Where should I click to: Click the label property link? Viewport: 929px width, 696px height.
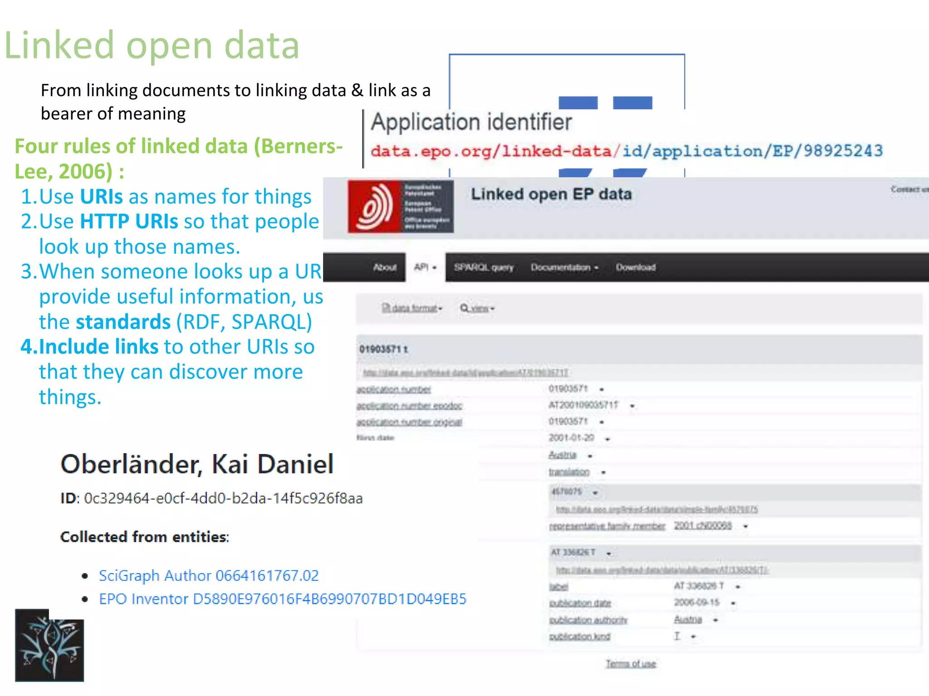coord(558,586)
